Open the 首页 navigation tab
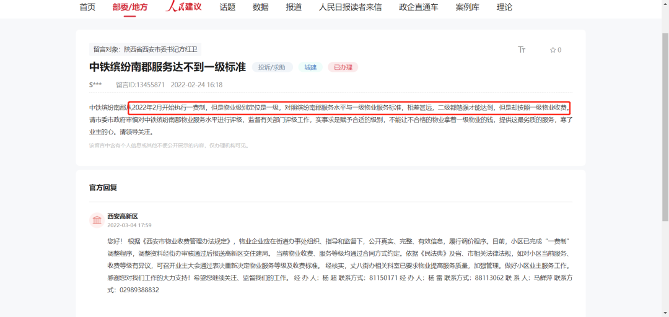 click(87, 7)
